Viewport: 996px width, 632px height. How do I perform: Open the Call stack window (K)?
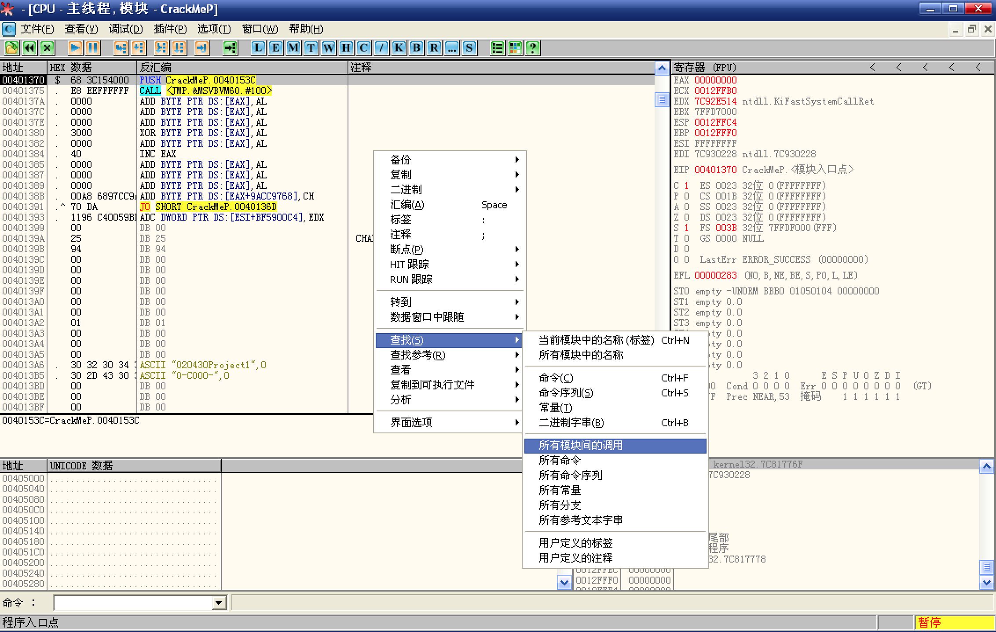coord(399,48)
